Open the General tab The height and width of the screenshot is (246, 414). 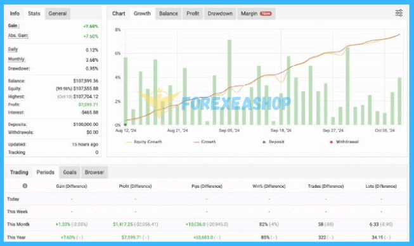[58, 13]
